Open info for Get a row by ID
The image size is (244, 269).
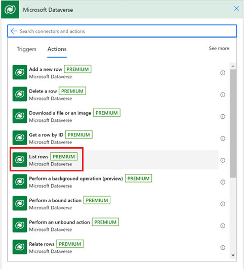[223, 139]
